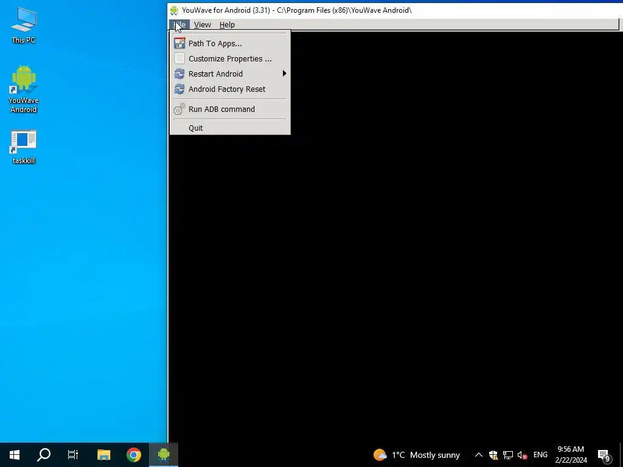Open File Explorer from the taskbar
Image resolution: width=623 pixels, height=467 pixels.
click(103, 455)
